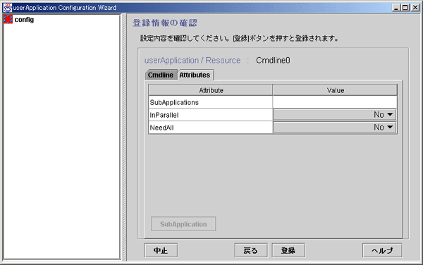Click the wizard title bar application icon

[x=8, y=8]
